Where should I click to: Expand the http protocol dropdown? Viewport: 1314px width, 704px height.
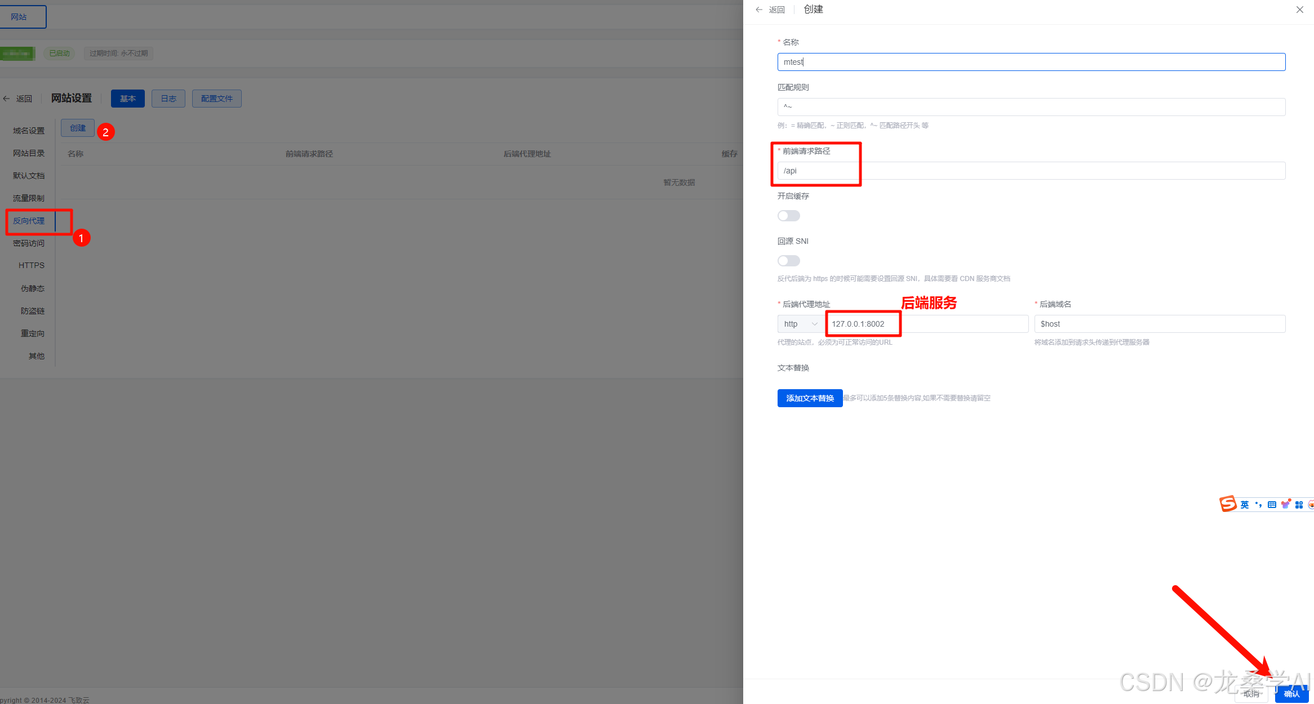click(800, 324)
